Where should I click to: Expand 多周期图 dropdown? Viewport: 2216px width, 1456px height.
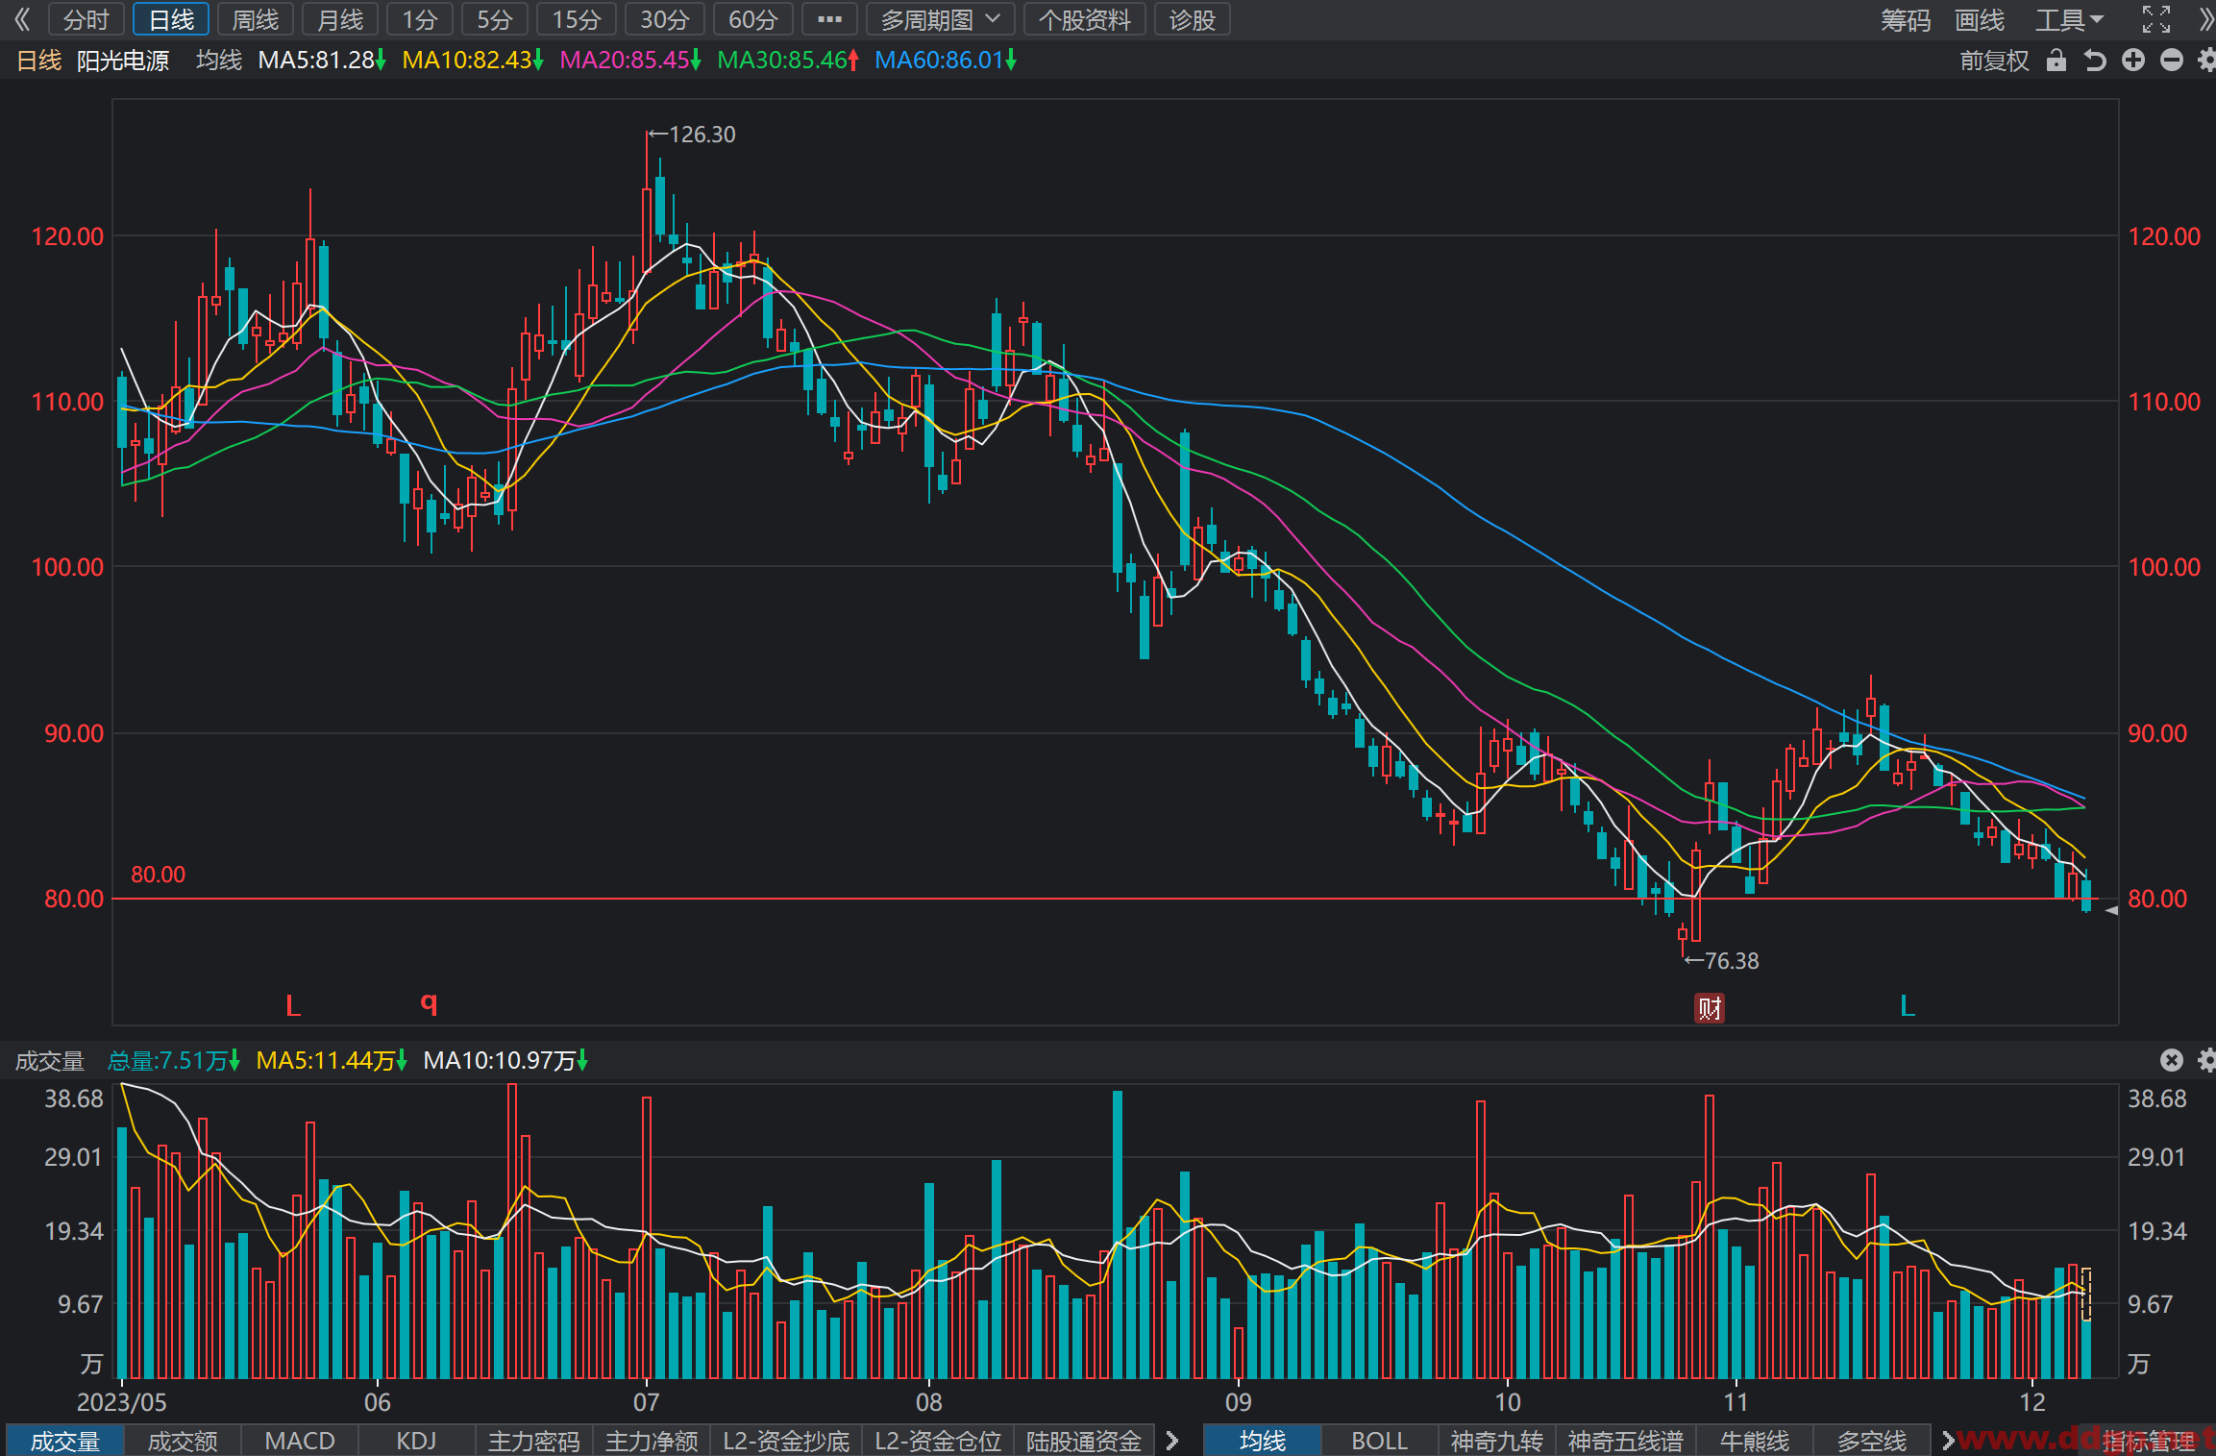pyautogui.click(x=940, y=19)
